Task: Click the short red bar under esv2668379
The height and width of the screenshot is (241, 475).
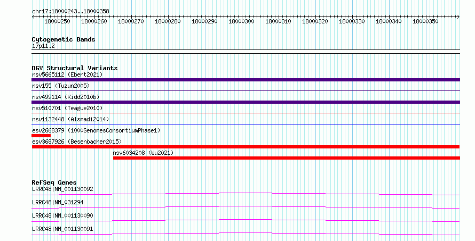Action: click(x=41, y=136)
